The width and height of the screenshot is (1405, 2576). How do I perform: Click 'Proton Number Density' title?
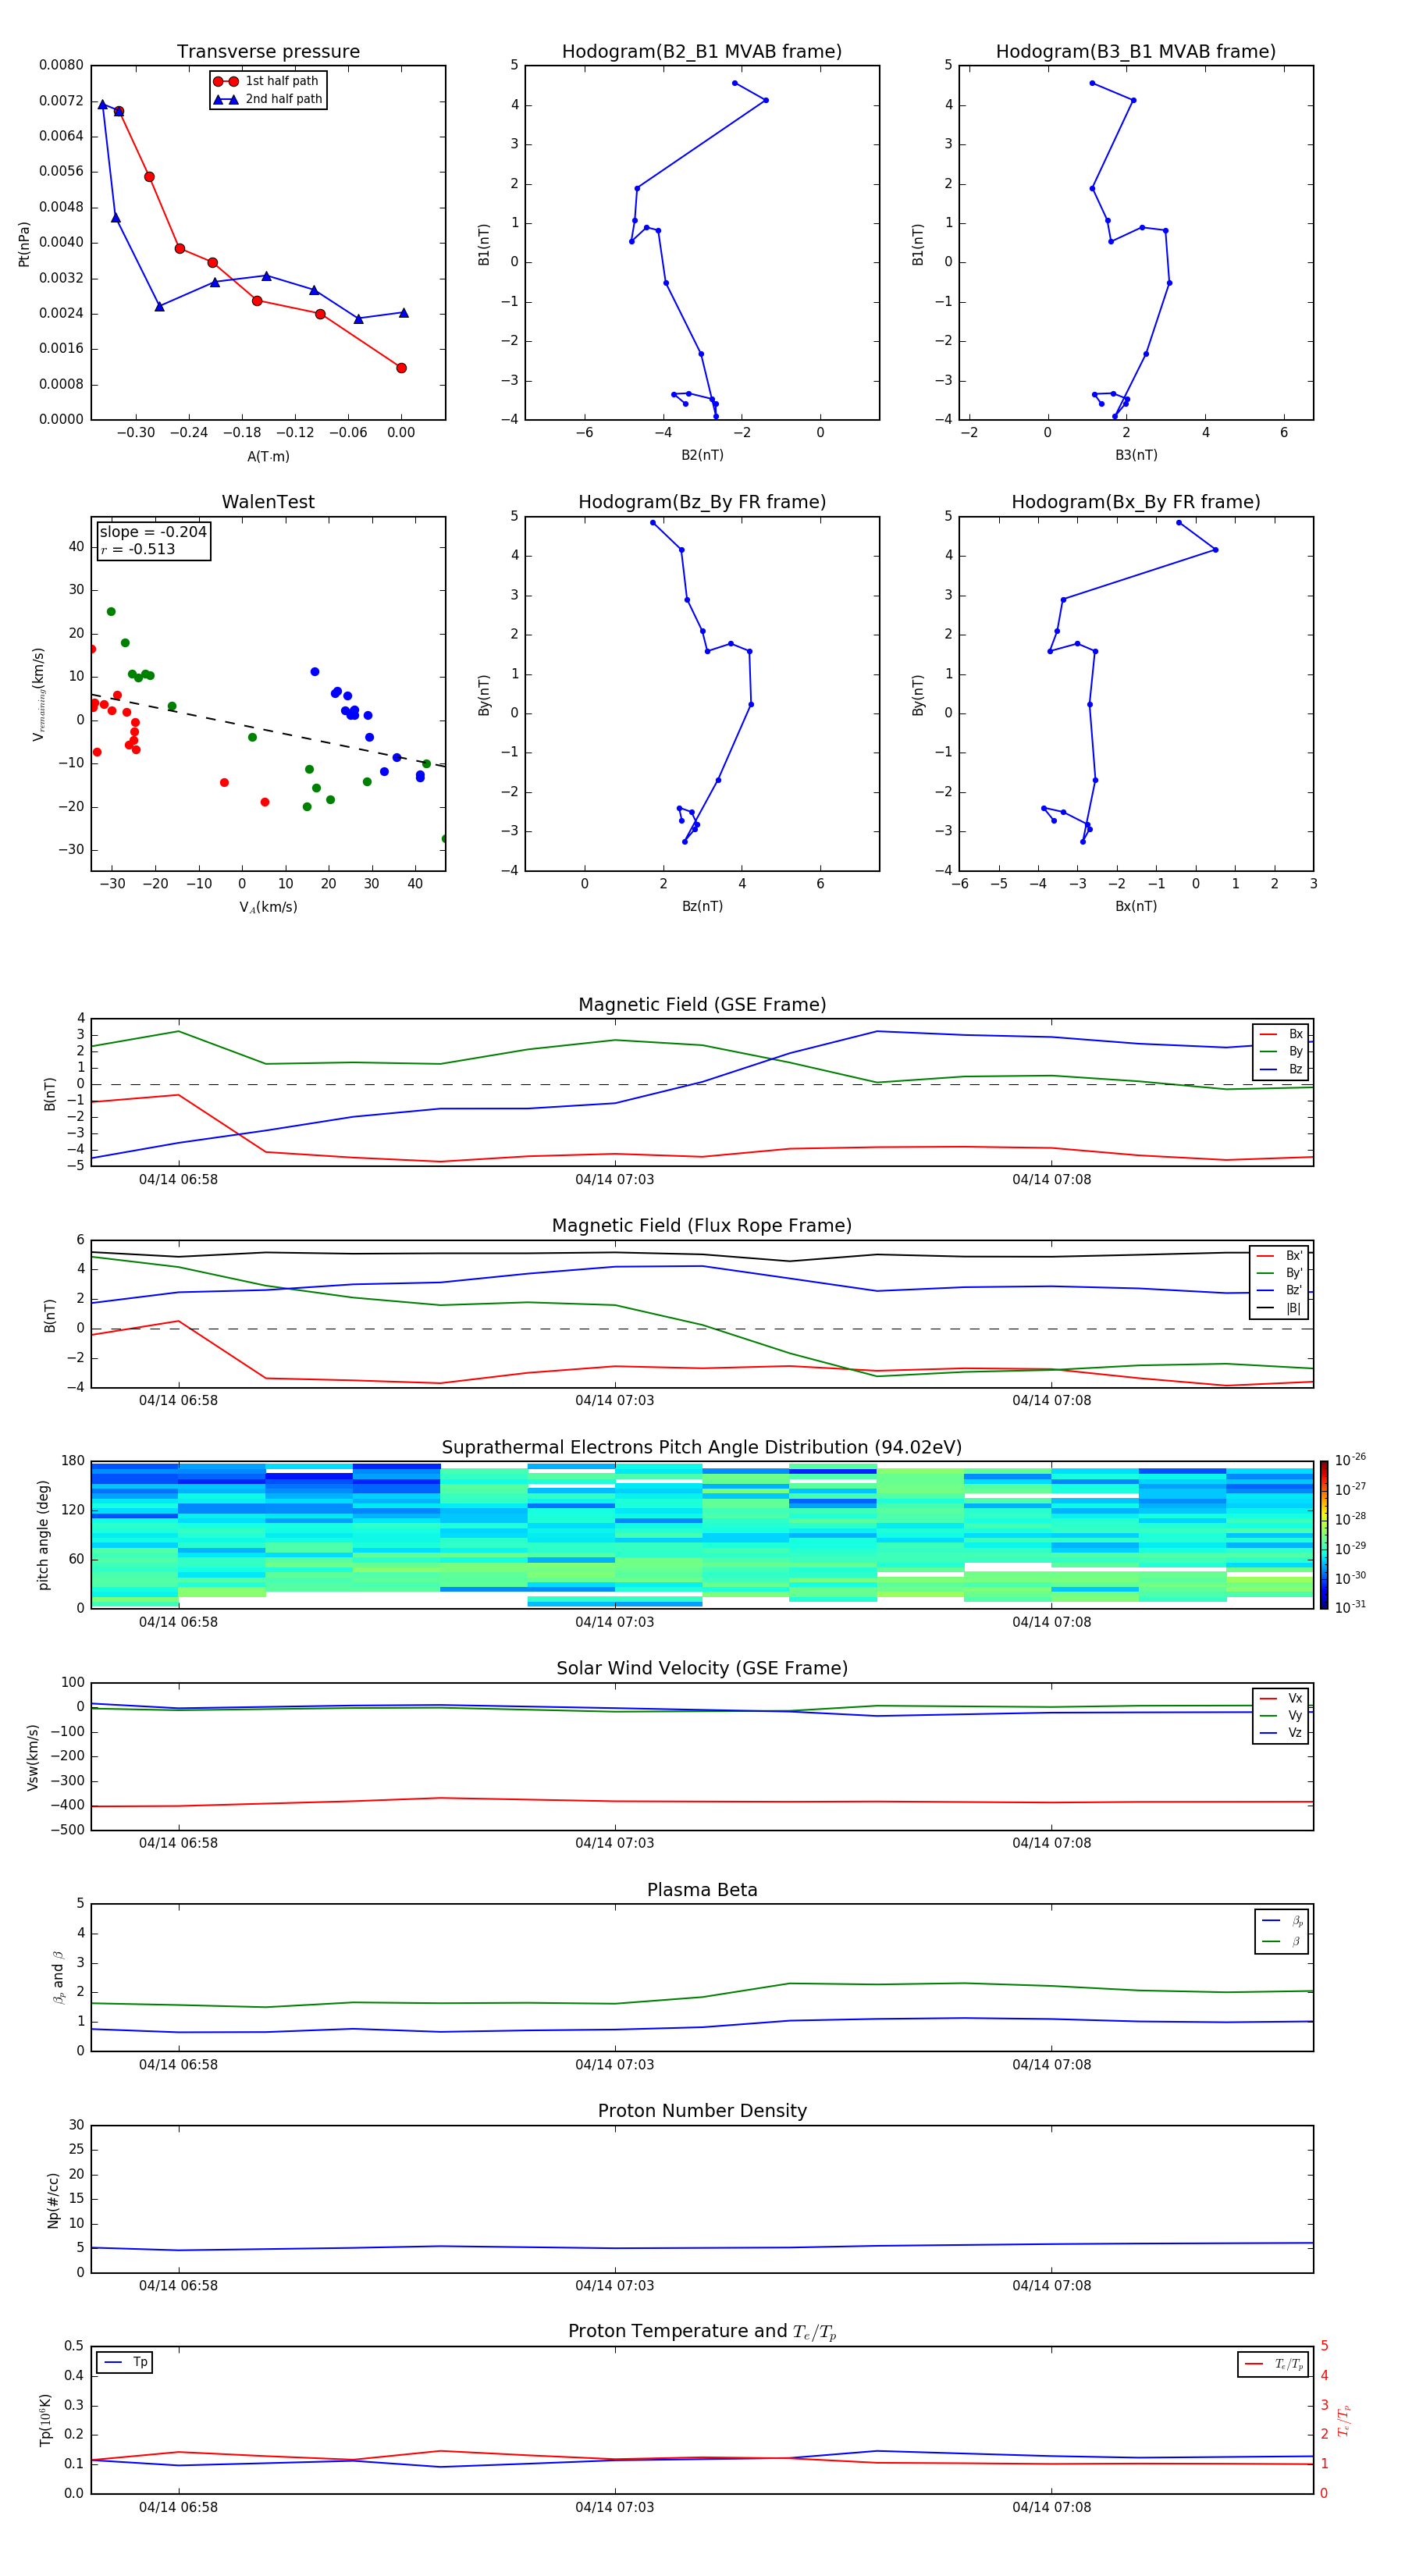click(702, 2111)
